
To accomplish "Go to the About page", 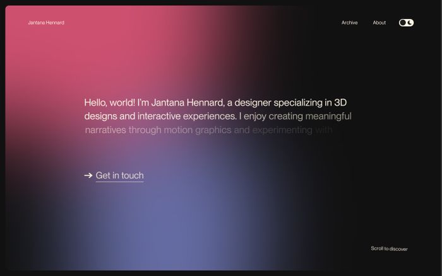I will pos(379,23).
